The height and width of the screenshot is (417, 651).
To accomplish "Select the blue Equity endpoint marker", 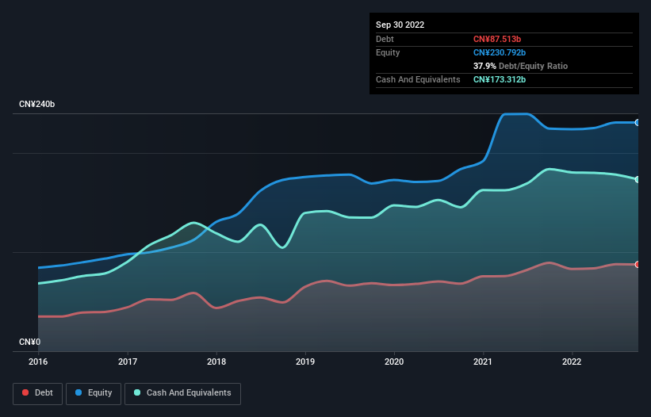I will click(638, 123).
